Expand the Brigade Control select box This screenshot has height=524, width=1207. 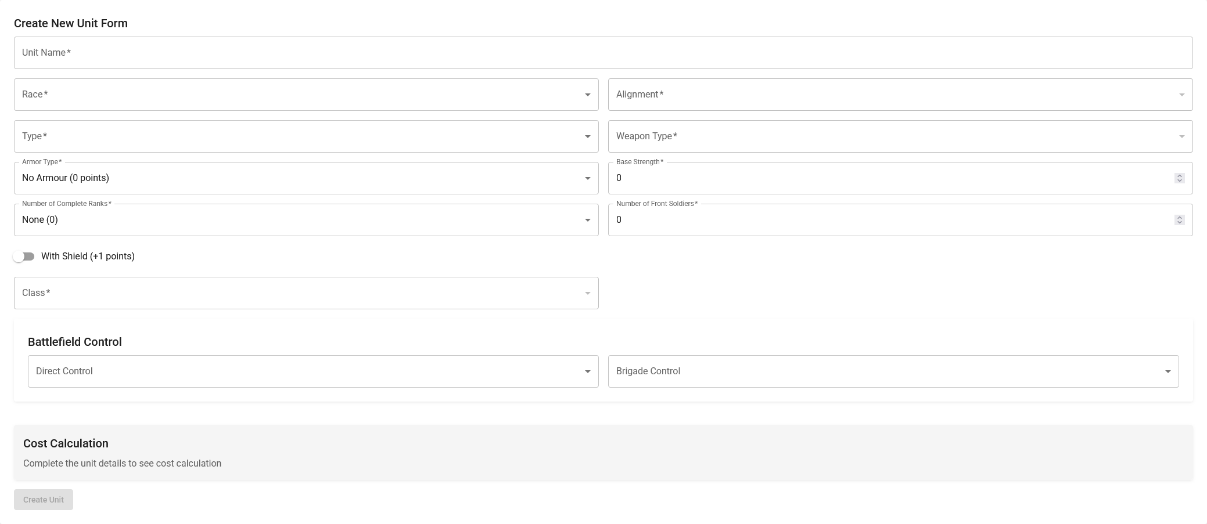[x=889, y=371]
